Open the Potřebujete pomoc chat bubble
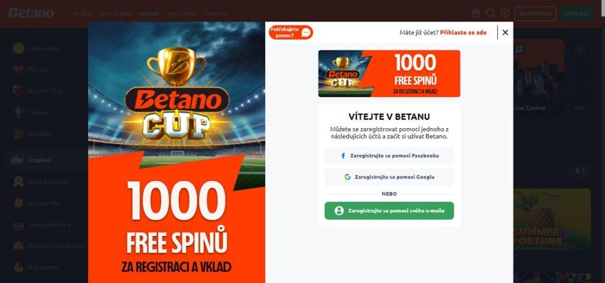This screenshot has width=605, height=283. click(291, 32)
